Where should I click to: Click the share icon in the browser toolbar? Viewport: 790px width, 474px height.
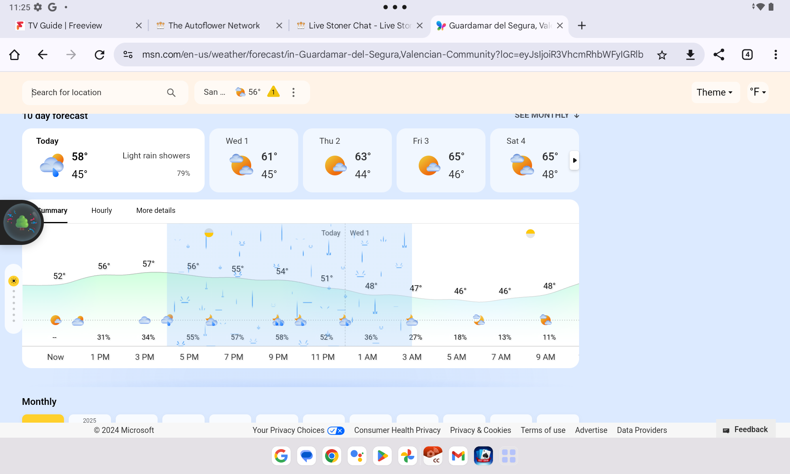click(719, 55)
